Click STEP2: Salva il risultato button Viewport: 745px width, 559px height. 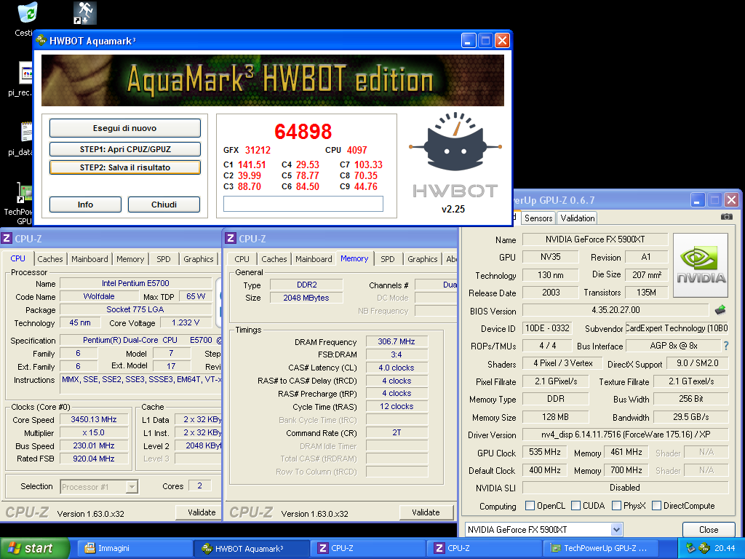click(125, 167)
